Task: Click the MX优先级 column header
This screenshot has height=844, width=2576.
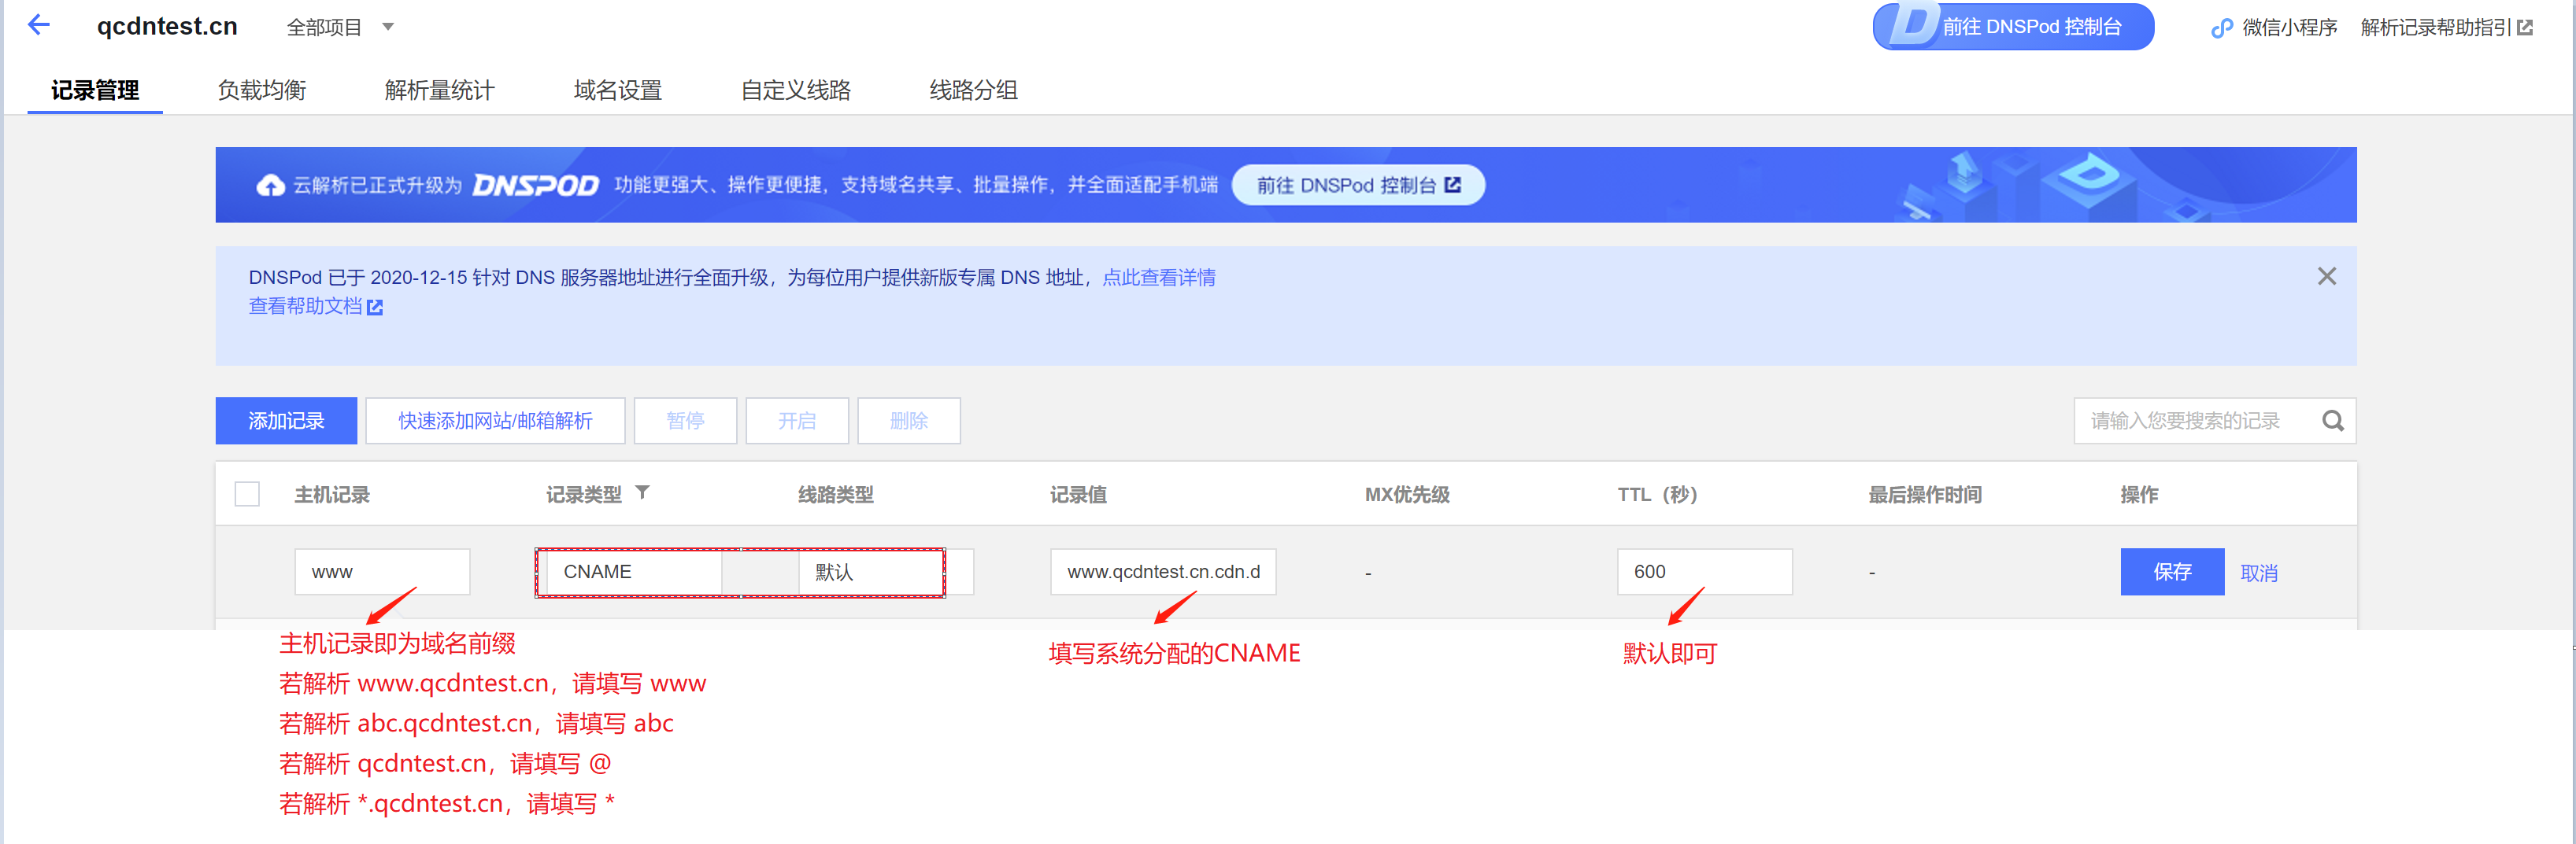Action: [x=1407, y=495]
